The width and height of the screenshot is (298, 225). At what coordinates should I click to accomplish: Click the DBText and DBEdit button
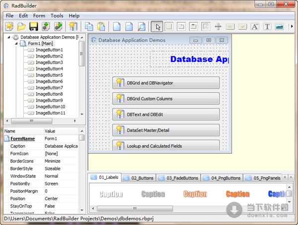pyautogui.click(x=166, y=114)
